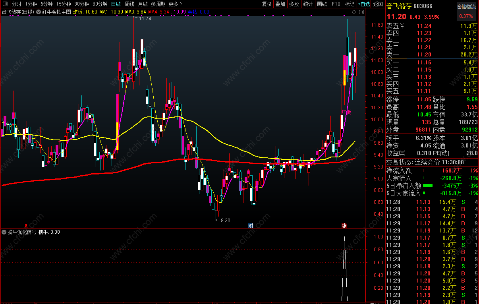Add stock to watchlist with +自选
Viewport: 479px width, 304px height.
[x=364, y=4]
